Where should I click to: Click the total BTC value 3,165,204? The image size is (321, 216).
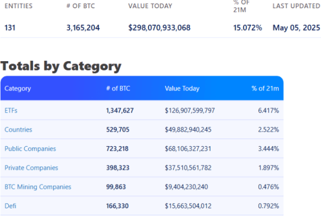(83, 27)
